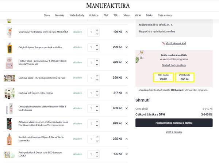Decrease quantity of Revitalizující šampon
Image resolution: width=219 pixels, height=163 pixels.
click(x=97, y=141)
